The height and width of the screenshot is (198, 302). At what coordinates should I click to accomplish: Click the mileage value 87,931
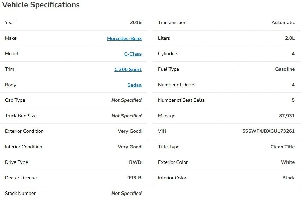click(x=287, y=116)
